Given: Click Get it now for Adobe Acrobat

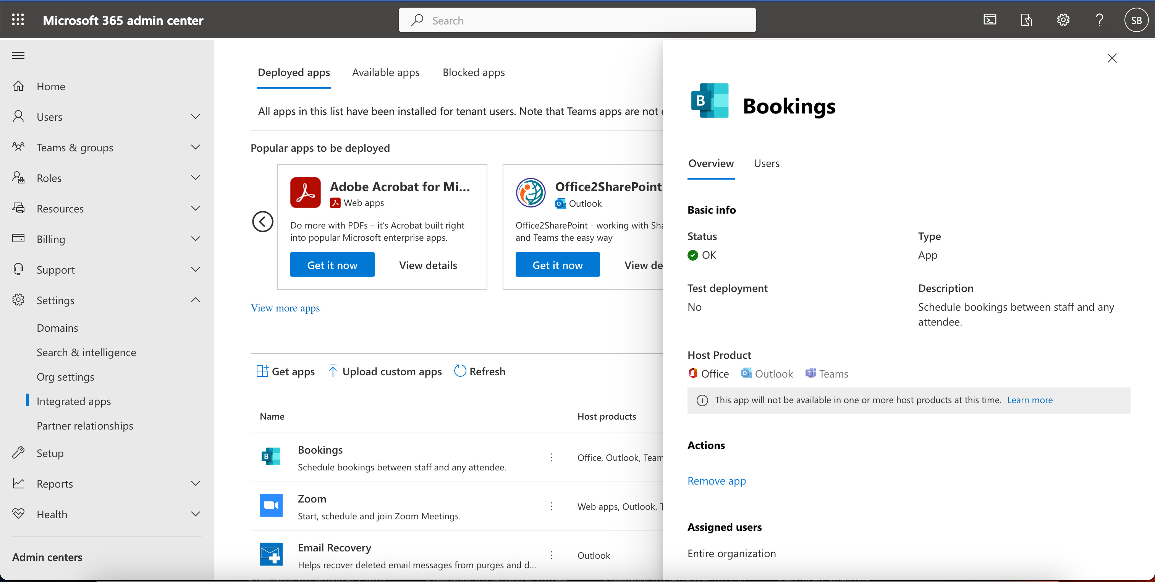Looking at the screenshot, I should (332, 265).
